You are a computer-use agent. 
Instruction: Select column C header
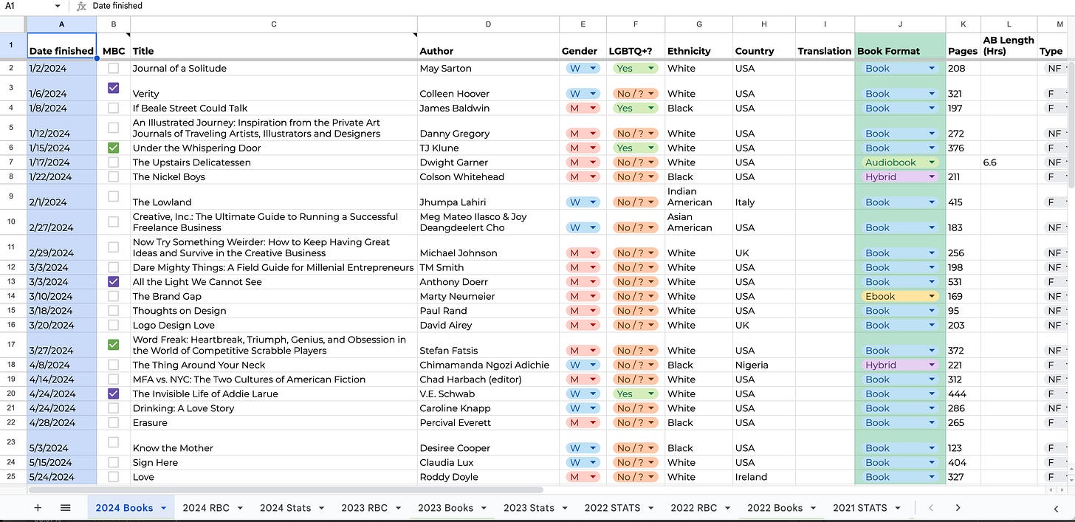(x=274, y=24)
